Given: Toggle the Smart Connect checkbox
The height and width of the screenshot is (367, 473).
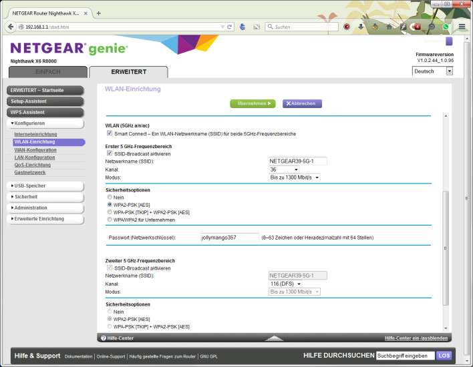Looking at the screenshot, I should [x=110, y=133].
